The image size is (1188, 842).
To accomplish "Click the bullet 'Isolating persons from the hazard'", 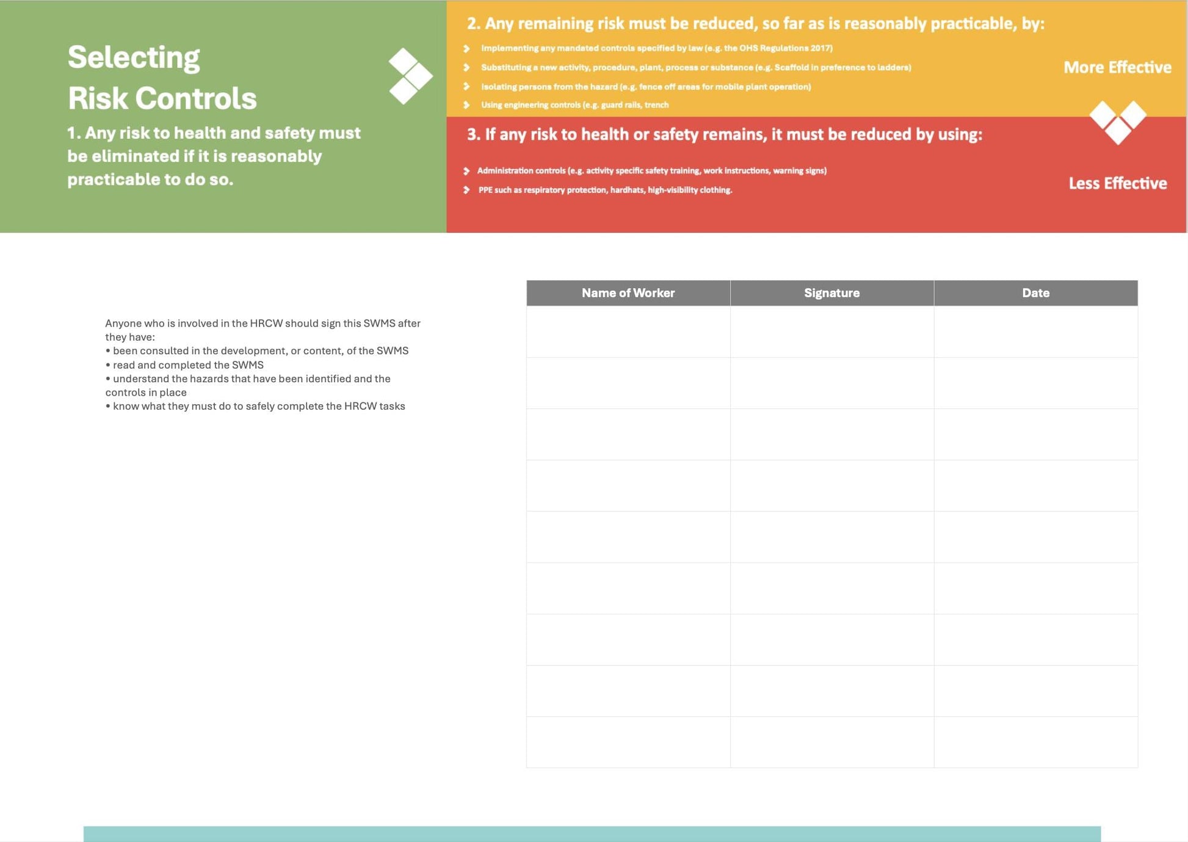I will pos(646,87).
